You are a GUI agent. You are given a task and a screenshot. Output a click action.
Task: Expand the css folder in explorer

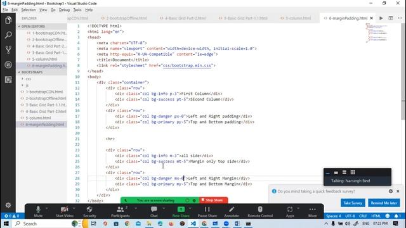[x=28, y=79]
